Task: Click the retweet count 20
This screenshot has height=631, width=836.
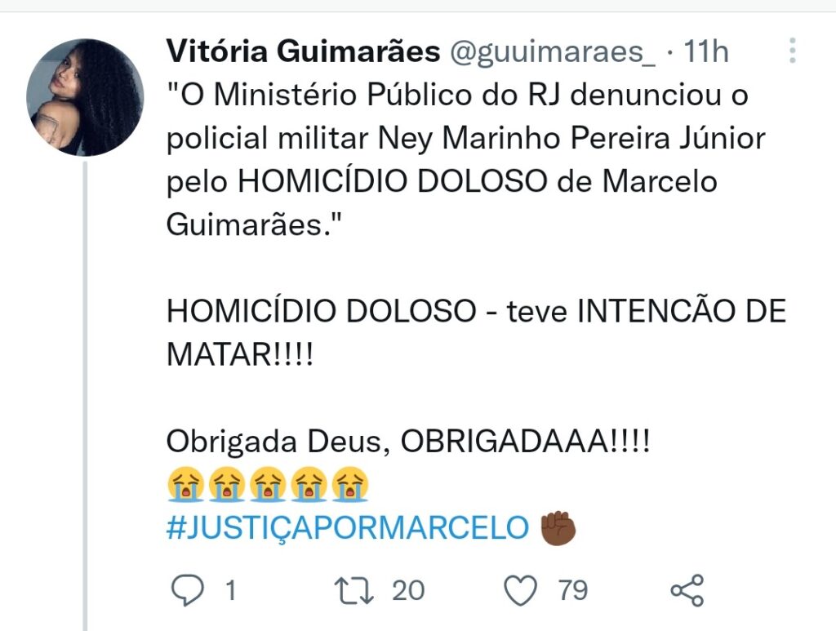Action: [x=408, y=590]
